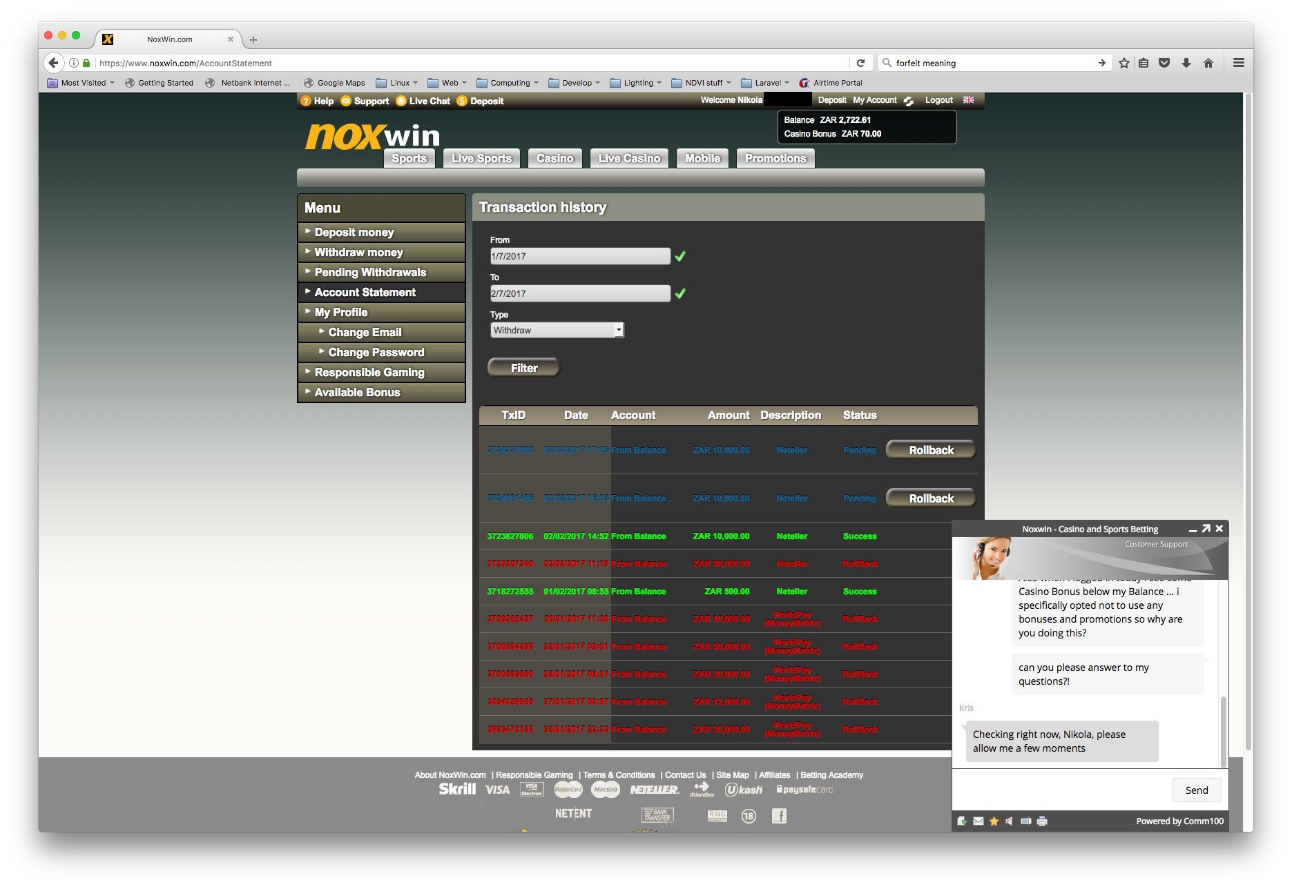Image resolution: width=1292 pixels, height=887 pixels.
Task: Show site information via the info icon
Action: click(74, 63)
